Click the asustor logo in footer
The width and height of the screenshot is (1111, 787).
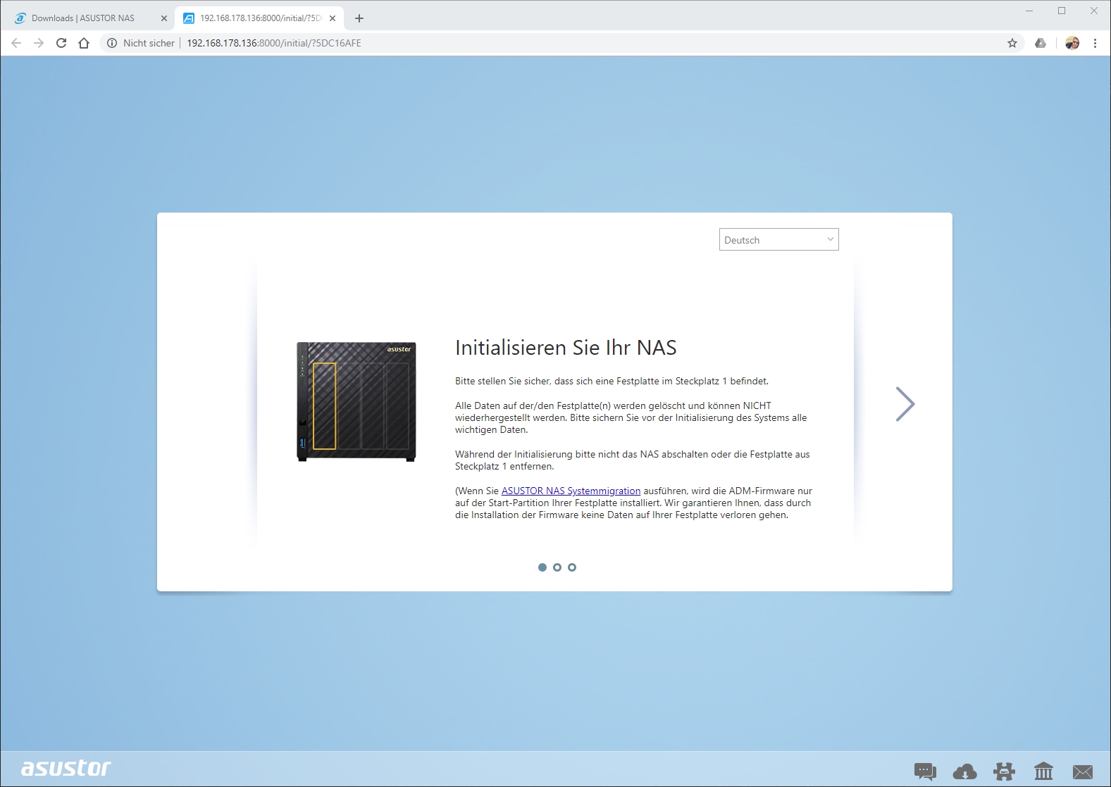coord(66,768)
